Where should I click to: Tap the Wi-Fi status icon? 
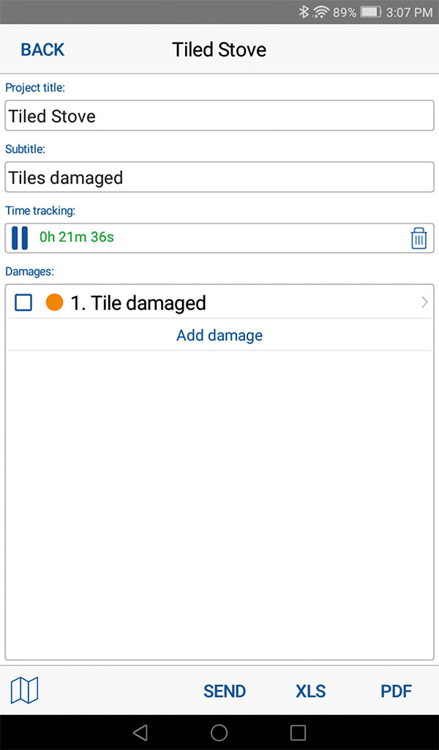[320, 12]
